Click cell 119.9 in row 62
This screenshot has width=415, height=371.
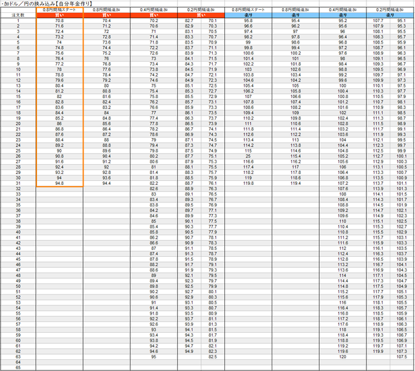[x=378, y=352]
